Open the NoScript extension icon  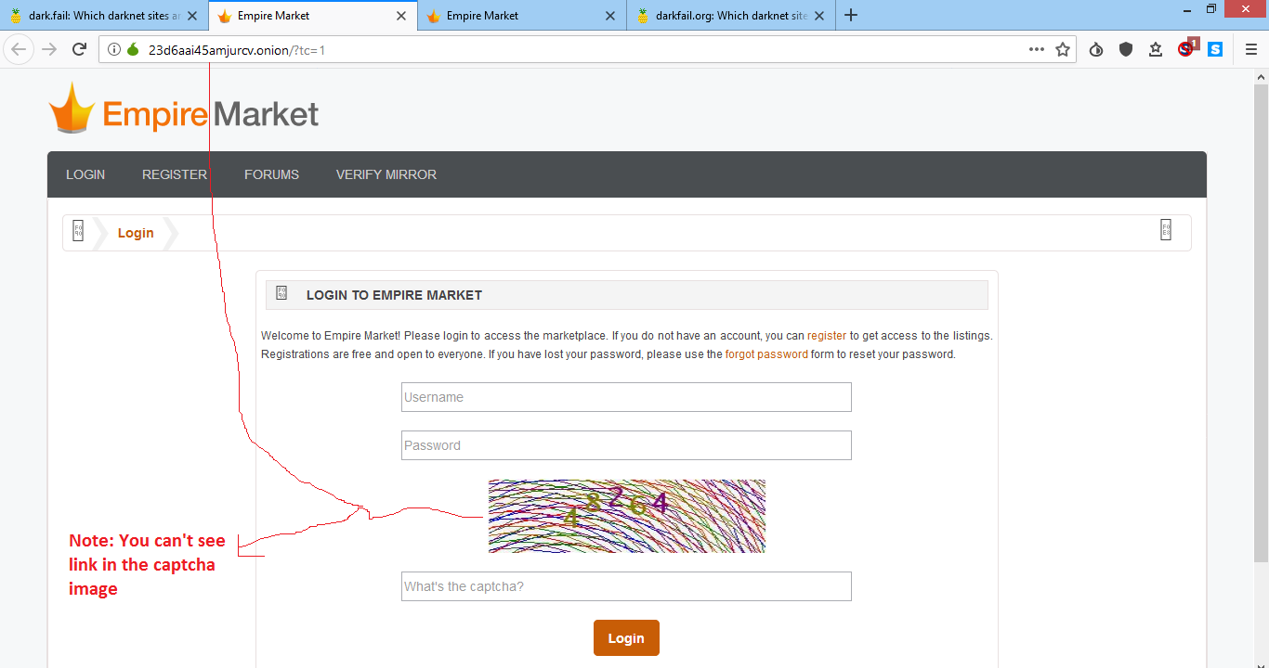click(1186, 49)
